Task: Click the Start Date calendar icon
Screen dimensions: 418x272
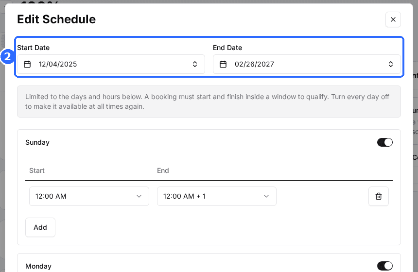Action: point(27,64)
